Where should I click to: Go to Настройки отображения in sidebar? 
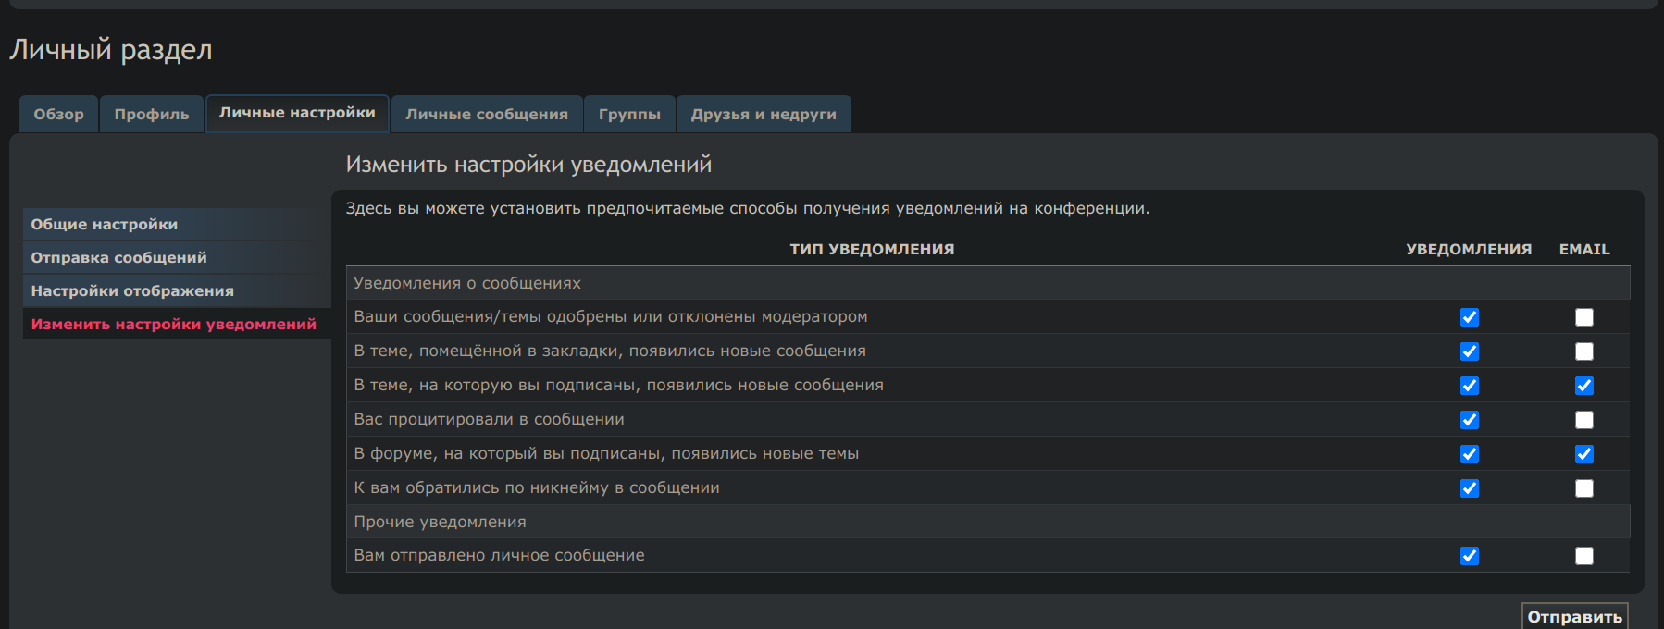pos(132,291)
